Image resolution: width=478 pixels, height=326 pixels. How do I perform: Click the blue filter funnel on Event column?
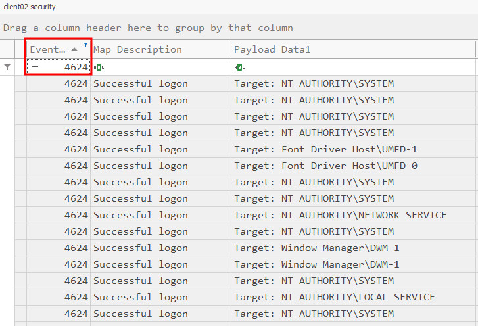coord(85,45)
